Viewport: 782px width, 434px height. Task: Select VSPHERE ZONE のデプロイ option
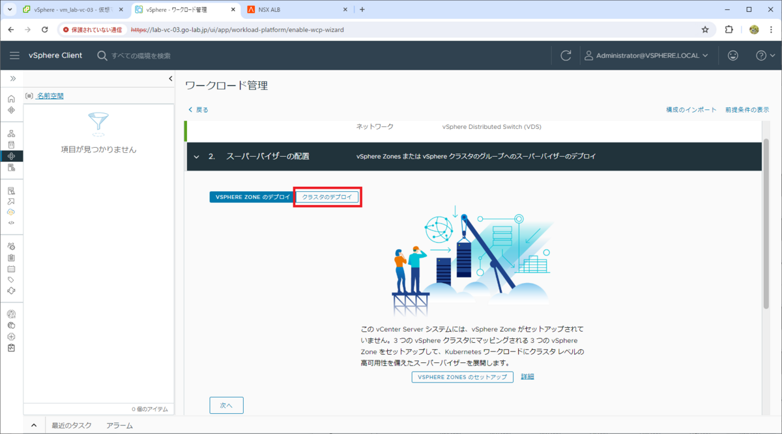click(x=252, y=197)
